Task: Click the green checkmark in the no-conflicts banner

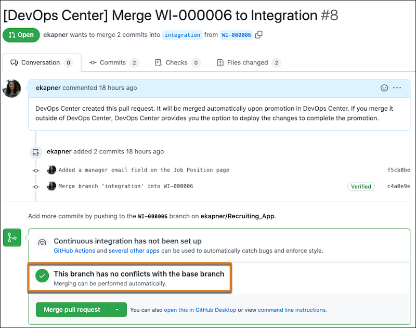Action: click(x=42, y=275)
